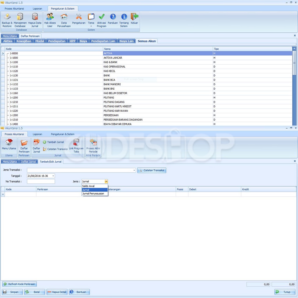Select account row BANK MANDIRI
This screenshot has height=298, width=298.
pyautogui.click(x=149, y=84)
